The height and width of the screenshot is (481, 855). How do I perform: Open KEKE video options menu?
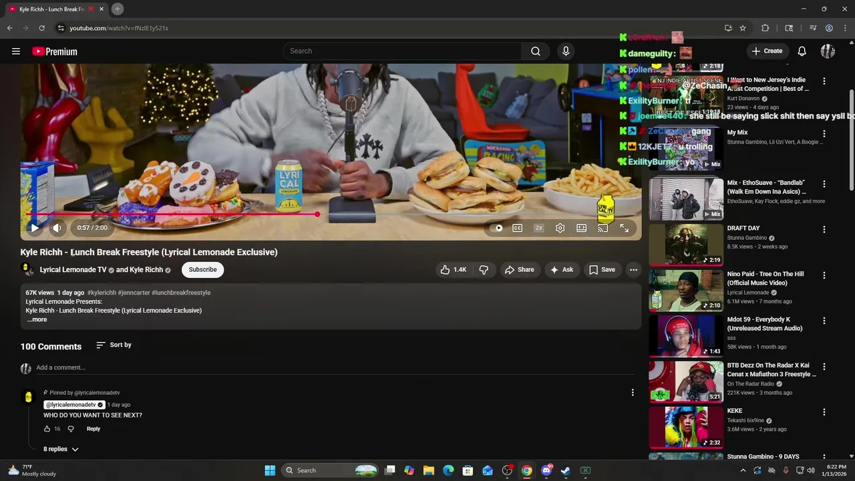(824, 412)
